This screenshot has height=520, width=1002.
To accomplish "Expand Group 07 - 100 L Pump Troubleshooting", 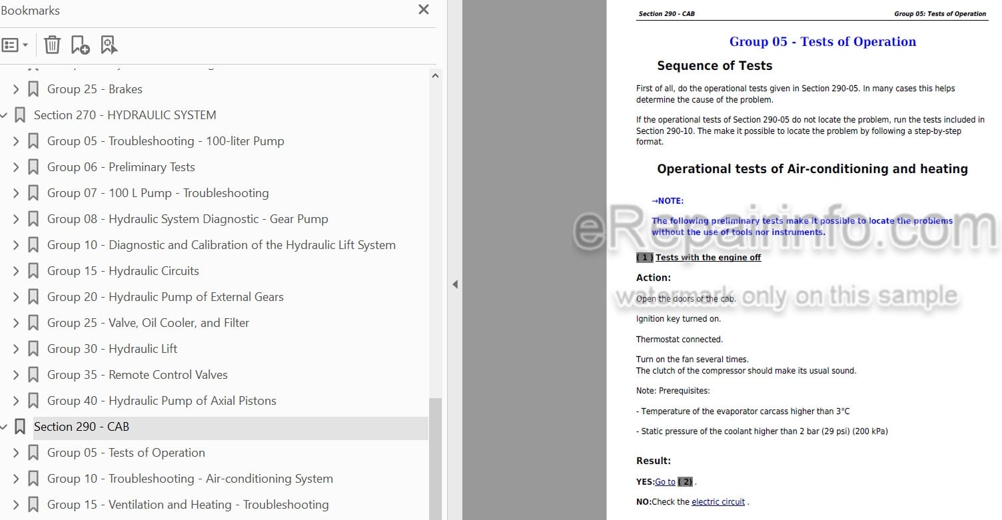I will [x=17, y=193].
